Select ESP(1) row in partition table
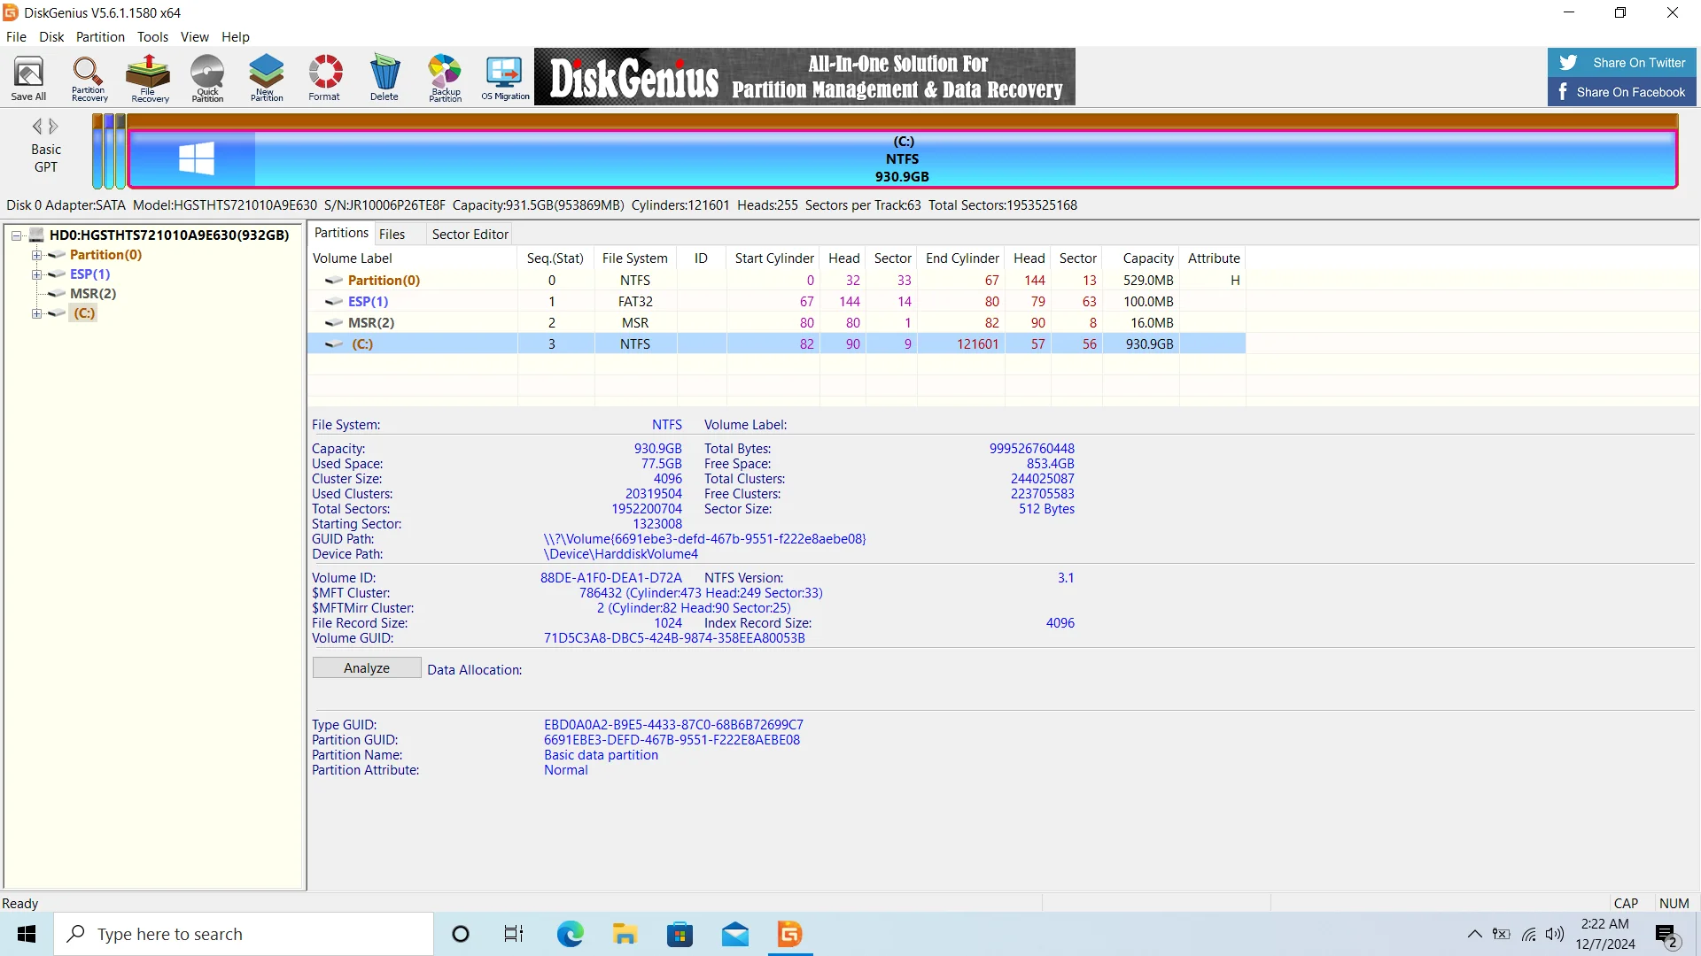Image resolution: width=1701 pixels, height=956 pixels. click(x=776, y=302)
